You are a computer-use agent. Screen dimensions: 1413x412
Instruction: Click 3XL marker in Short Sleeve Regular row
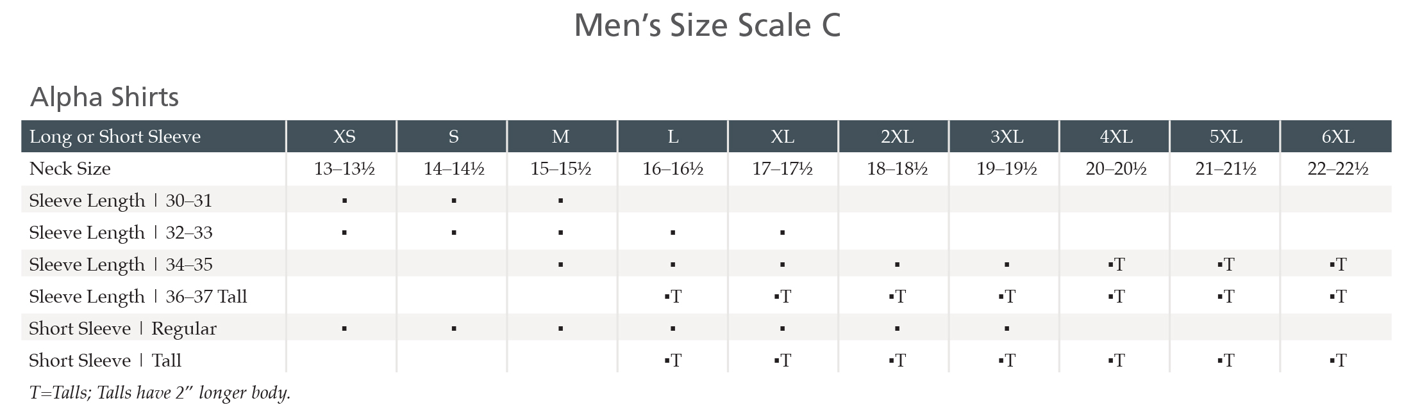click(1007, 329)
